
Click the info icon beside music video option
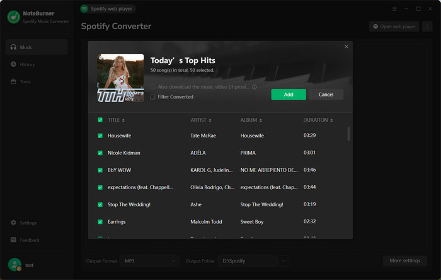click(x=255, y=87)
